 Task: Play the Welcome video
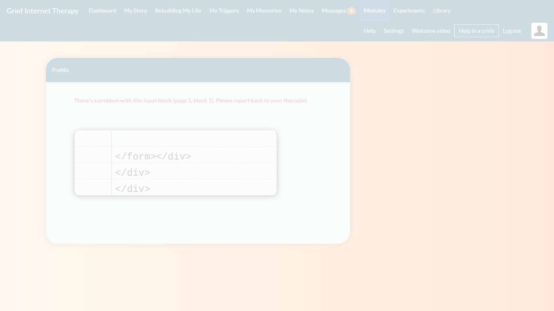click(431, 31)
